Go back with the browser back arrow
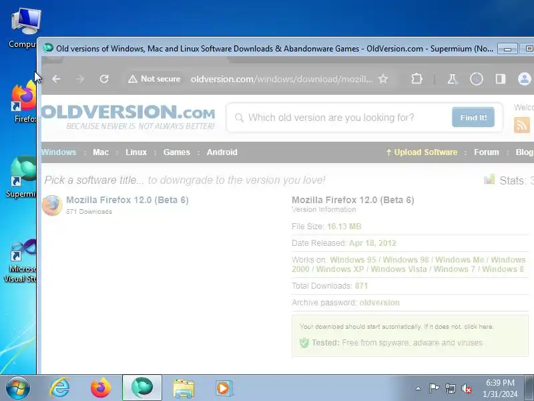 click(56, 79)
